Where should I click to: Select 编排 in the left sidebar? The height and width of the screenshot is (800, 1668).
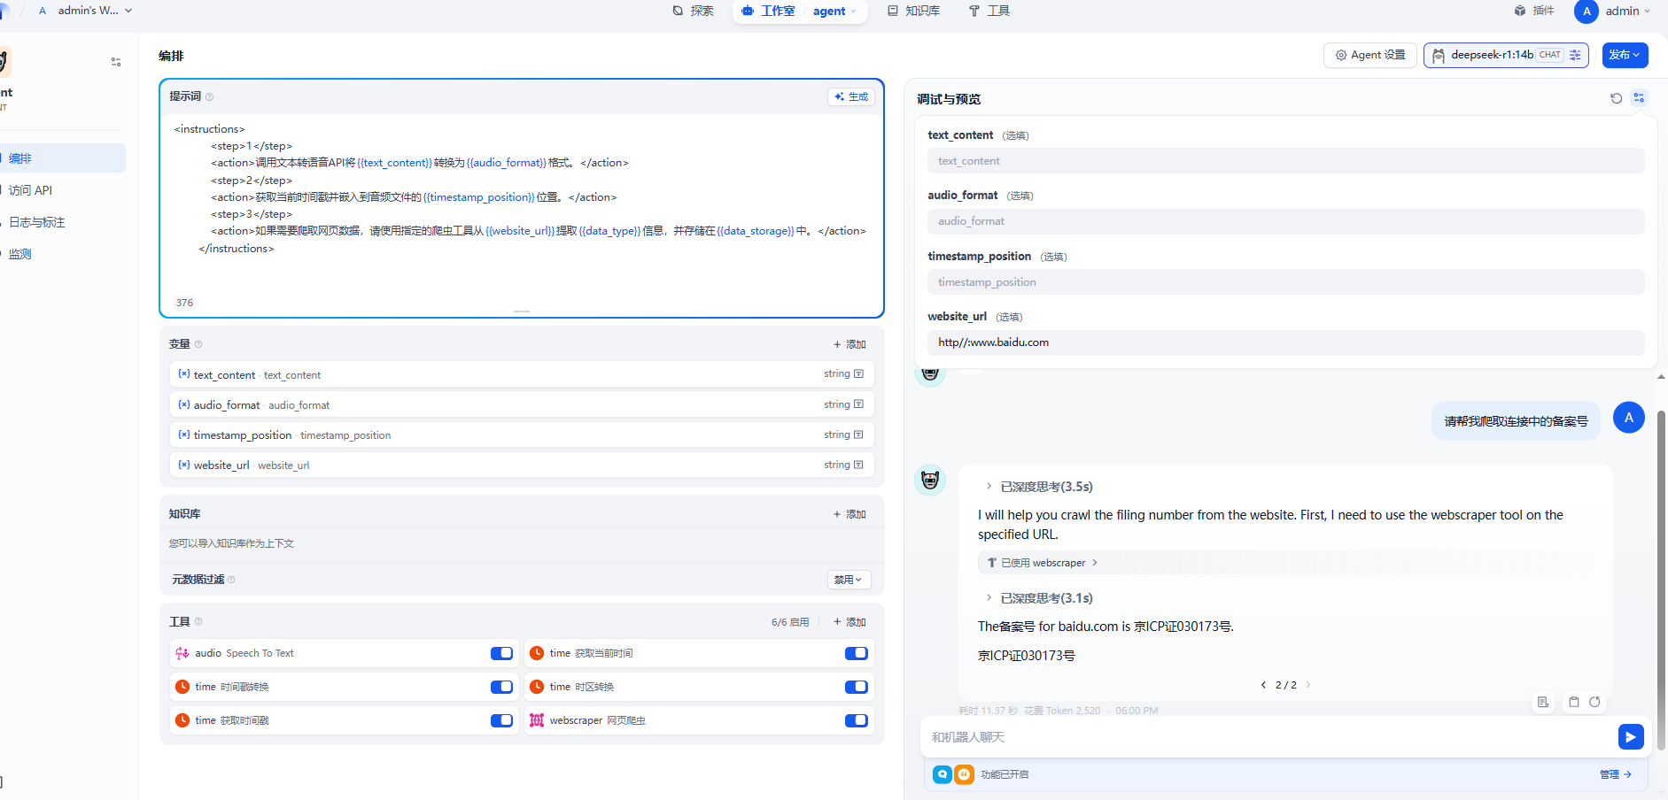[61, 158]
